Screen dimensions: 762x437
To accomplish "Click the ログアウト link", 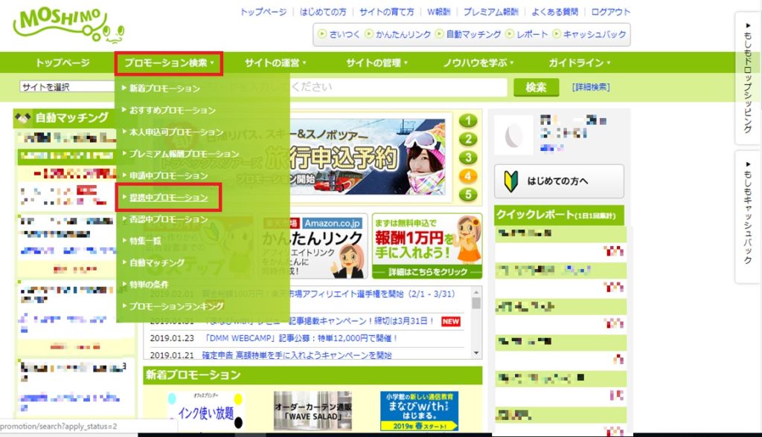I will pos(610,12).
